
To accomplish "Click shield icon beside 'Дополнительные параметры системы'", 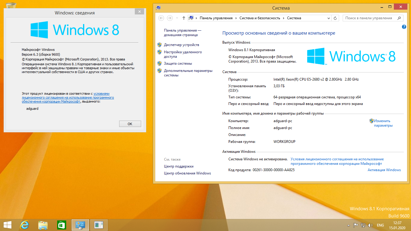I will click(160, 71).
